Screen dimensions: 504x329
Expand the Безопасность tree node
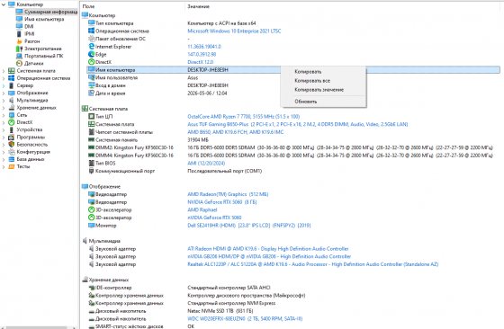tap(4, 145)
